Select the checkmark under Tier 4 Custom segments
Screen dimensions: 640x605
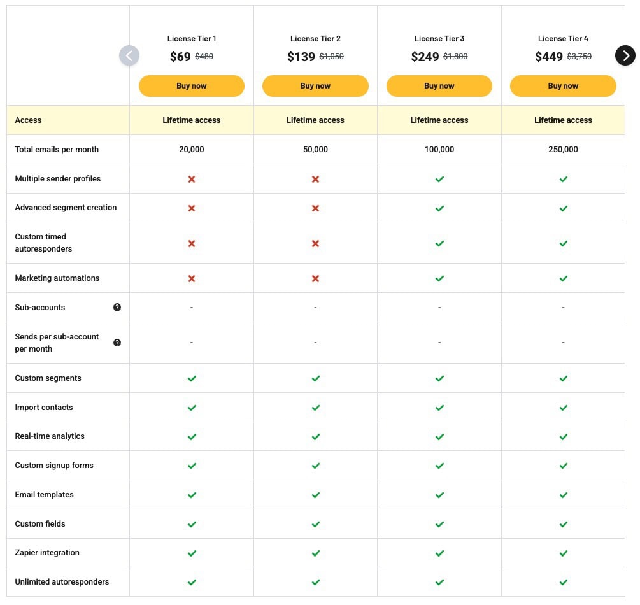(x=563, y=378)
